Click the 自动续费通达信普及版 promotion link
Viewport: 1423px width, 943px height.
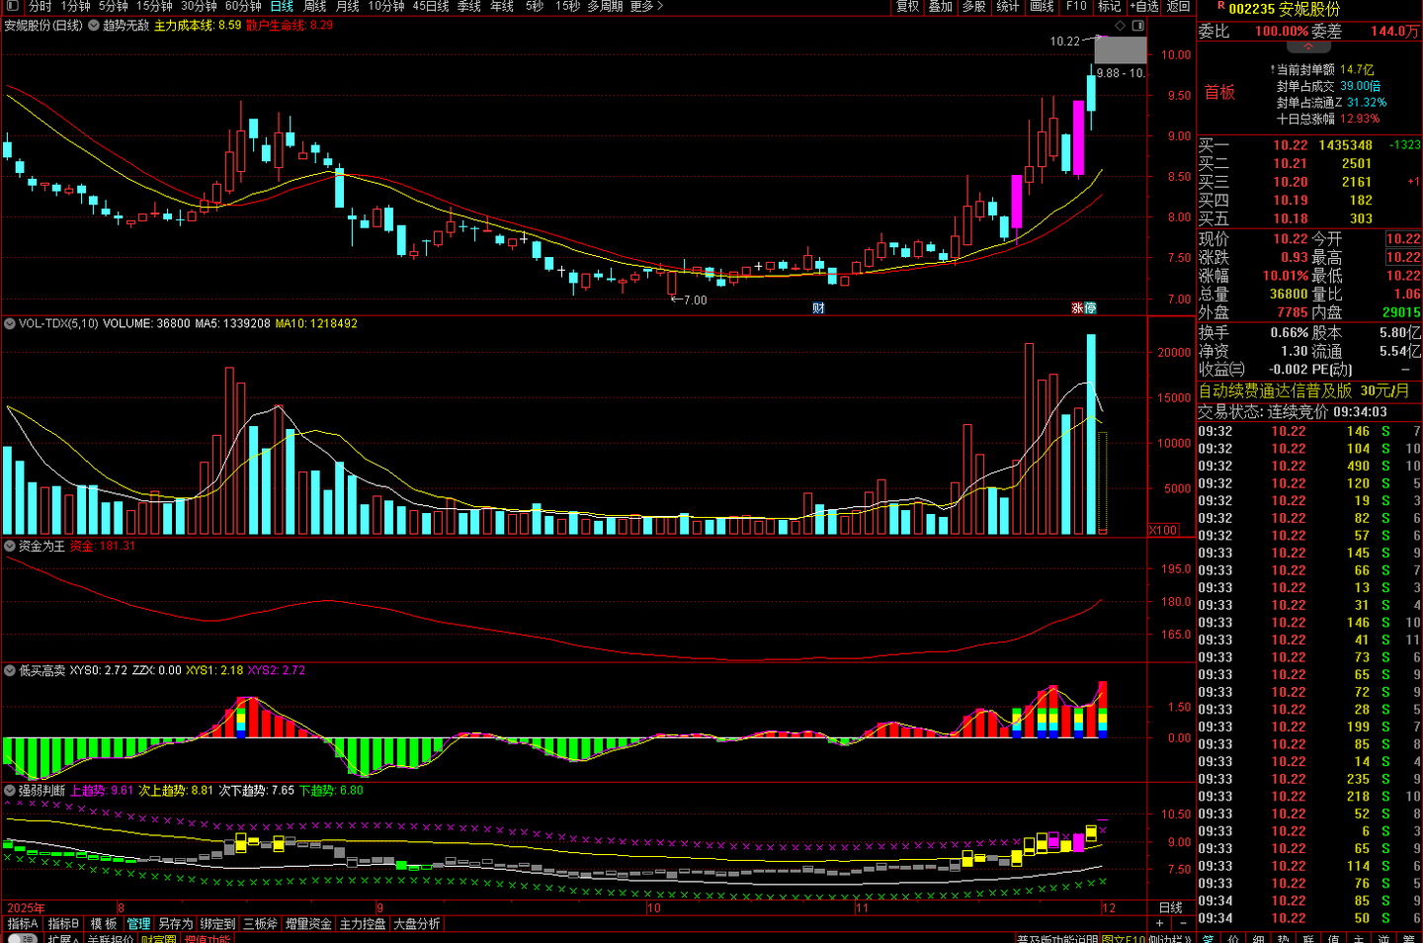click(1303, 391)
